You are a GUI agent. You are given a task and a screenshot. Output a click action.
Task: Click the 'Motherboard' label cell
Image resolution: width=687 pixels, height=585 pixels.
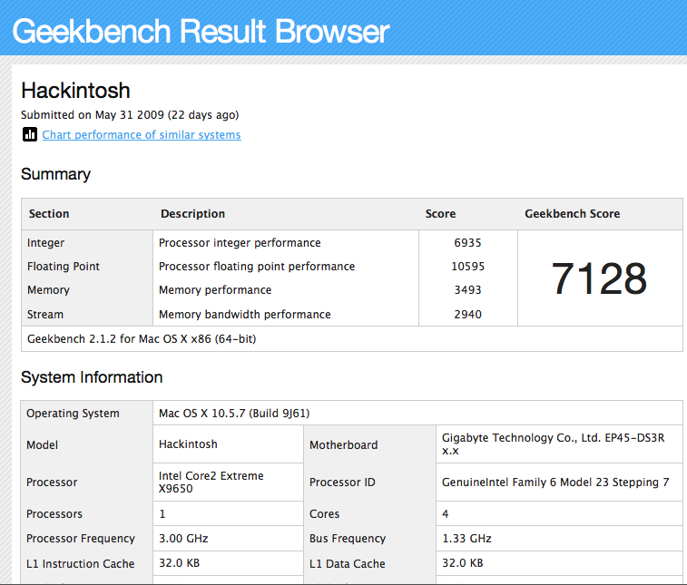coord(343,445)
